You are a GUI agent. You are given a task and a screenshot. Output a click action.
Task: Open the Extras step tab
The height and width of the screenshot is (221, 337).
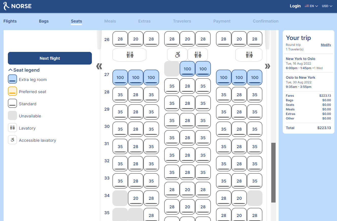(x=144, y=21)
